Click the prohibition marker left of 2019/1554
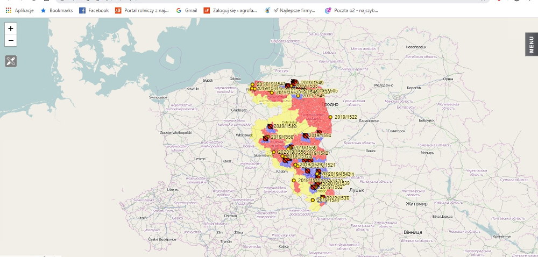 point(306,135)
